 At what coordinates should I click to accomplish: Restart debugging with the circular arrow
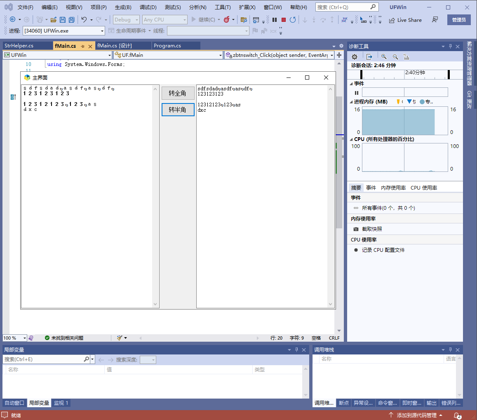pyautogui.click(x=293, y=20)
